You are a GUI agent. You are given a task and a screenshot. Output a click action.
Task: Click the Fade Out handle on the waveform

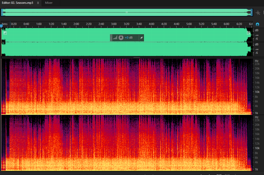tap(249, 33)
